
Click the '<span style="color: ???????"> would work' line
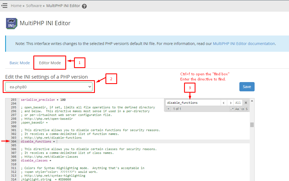59,172
